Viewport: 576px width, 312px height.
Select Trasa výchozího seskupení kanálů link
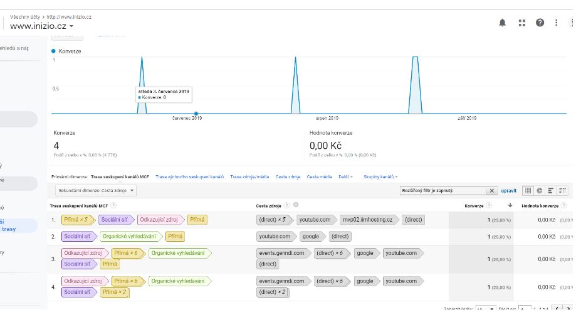189,177
